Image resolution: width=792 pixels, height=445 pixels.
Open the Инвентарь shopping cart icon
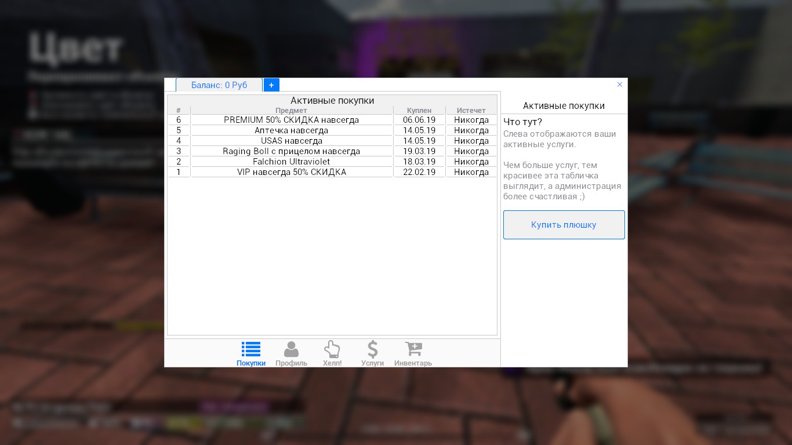click(413, 349)
